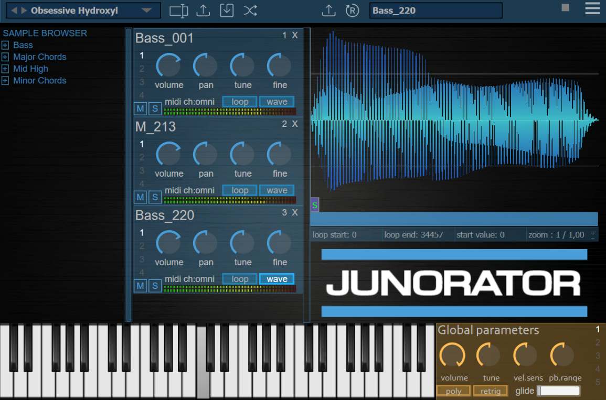Expand the Minor Chords category

point(6,81)
